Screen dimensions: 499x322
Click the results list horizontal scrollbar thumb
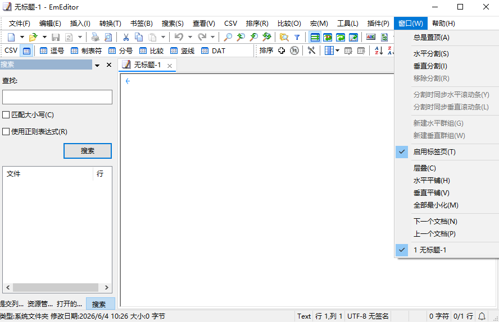(x=56, y=288)
